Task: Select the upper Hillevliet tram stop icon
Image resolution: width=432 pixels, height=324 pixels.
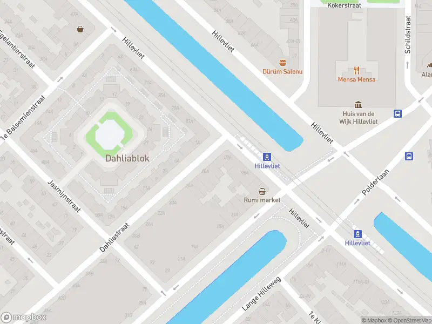Action: point(267,157)
